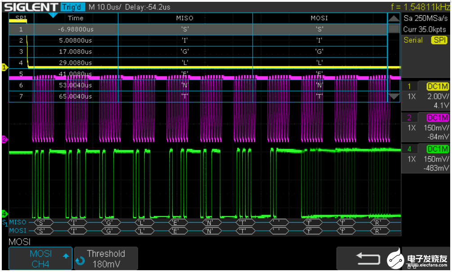Select the channel 4 number in side panel

coord(409,149)
